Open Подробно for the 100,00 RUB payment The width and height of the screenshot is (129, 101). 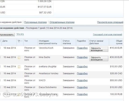point(82,94)
